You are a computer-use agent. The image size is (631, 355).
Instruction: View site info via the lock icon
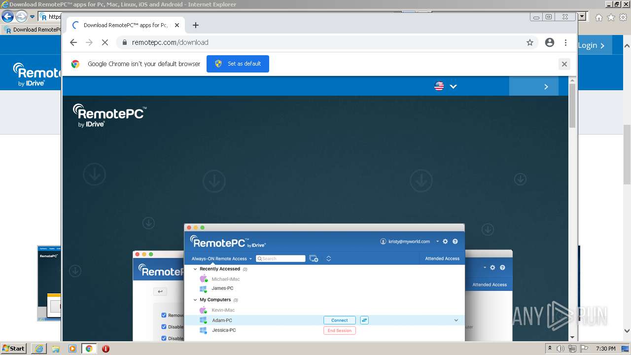click(x=124, y=42)
